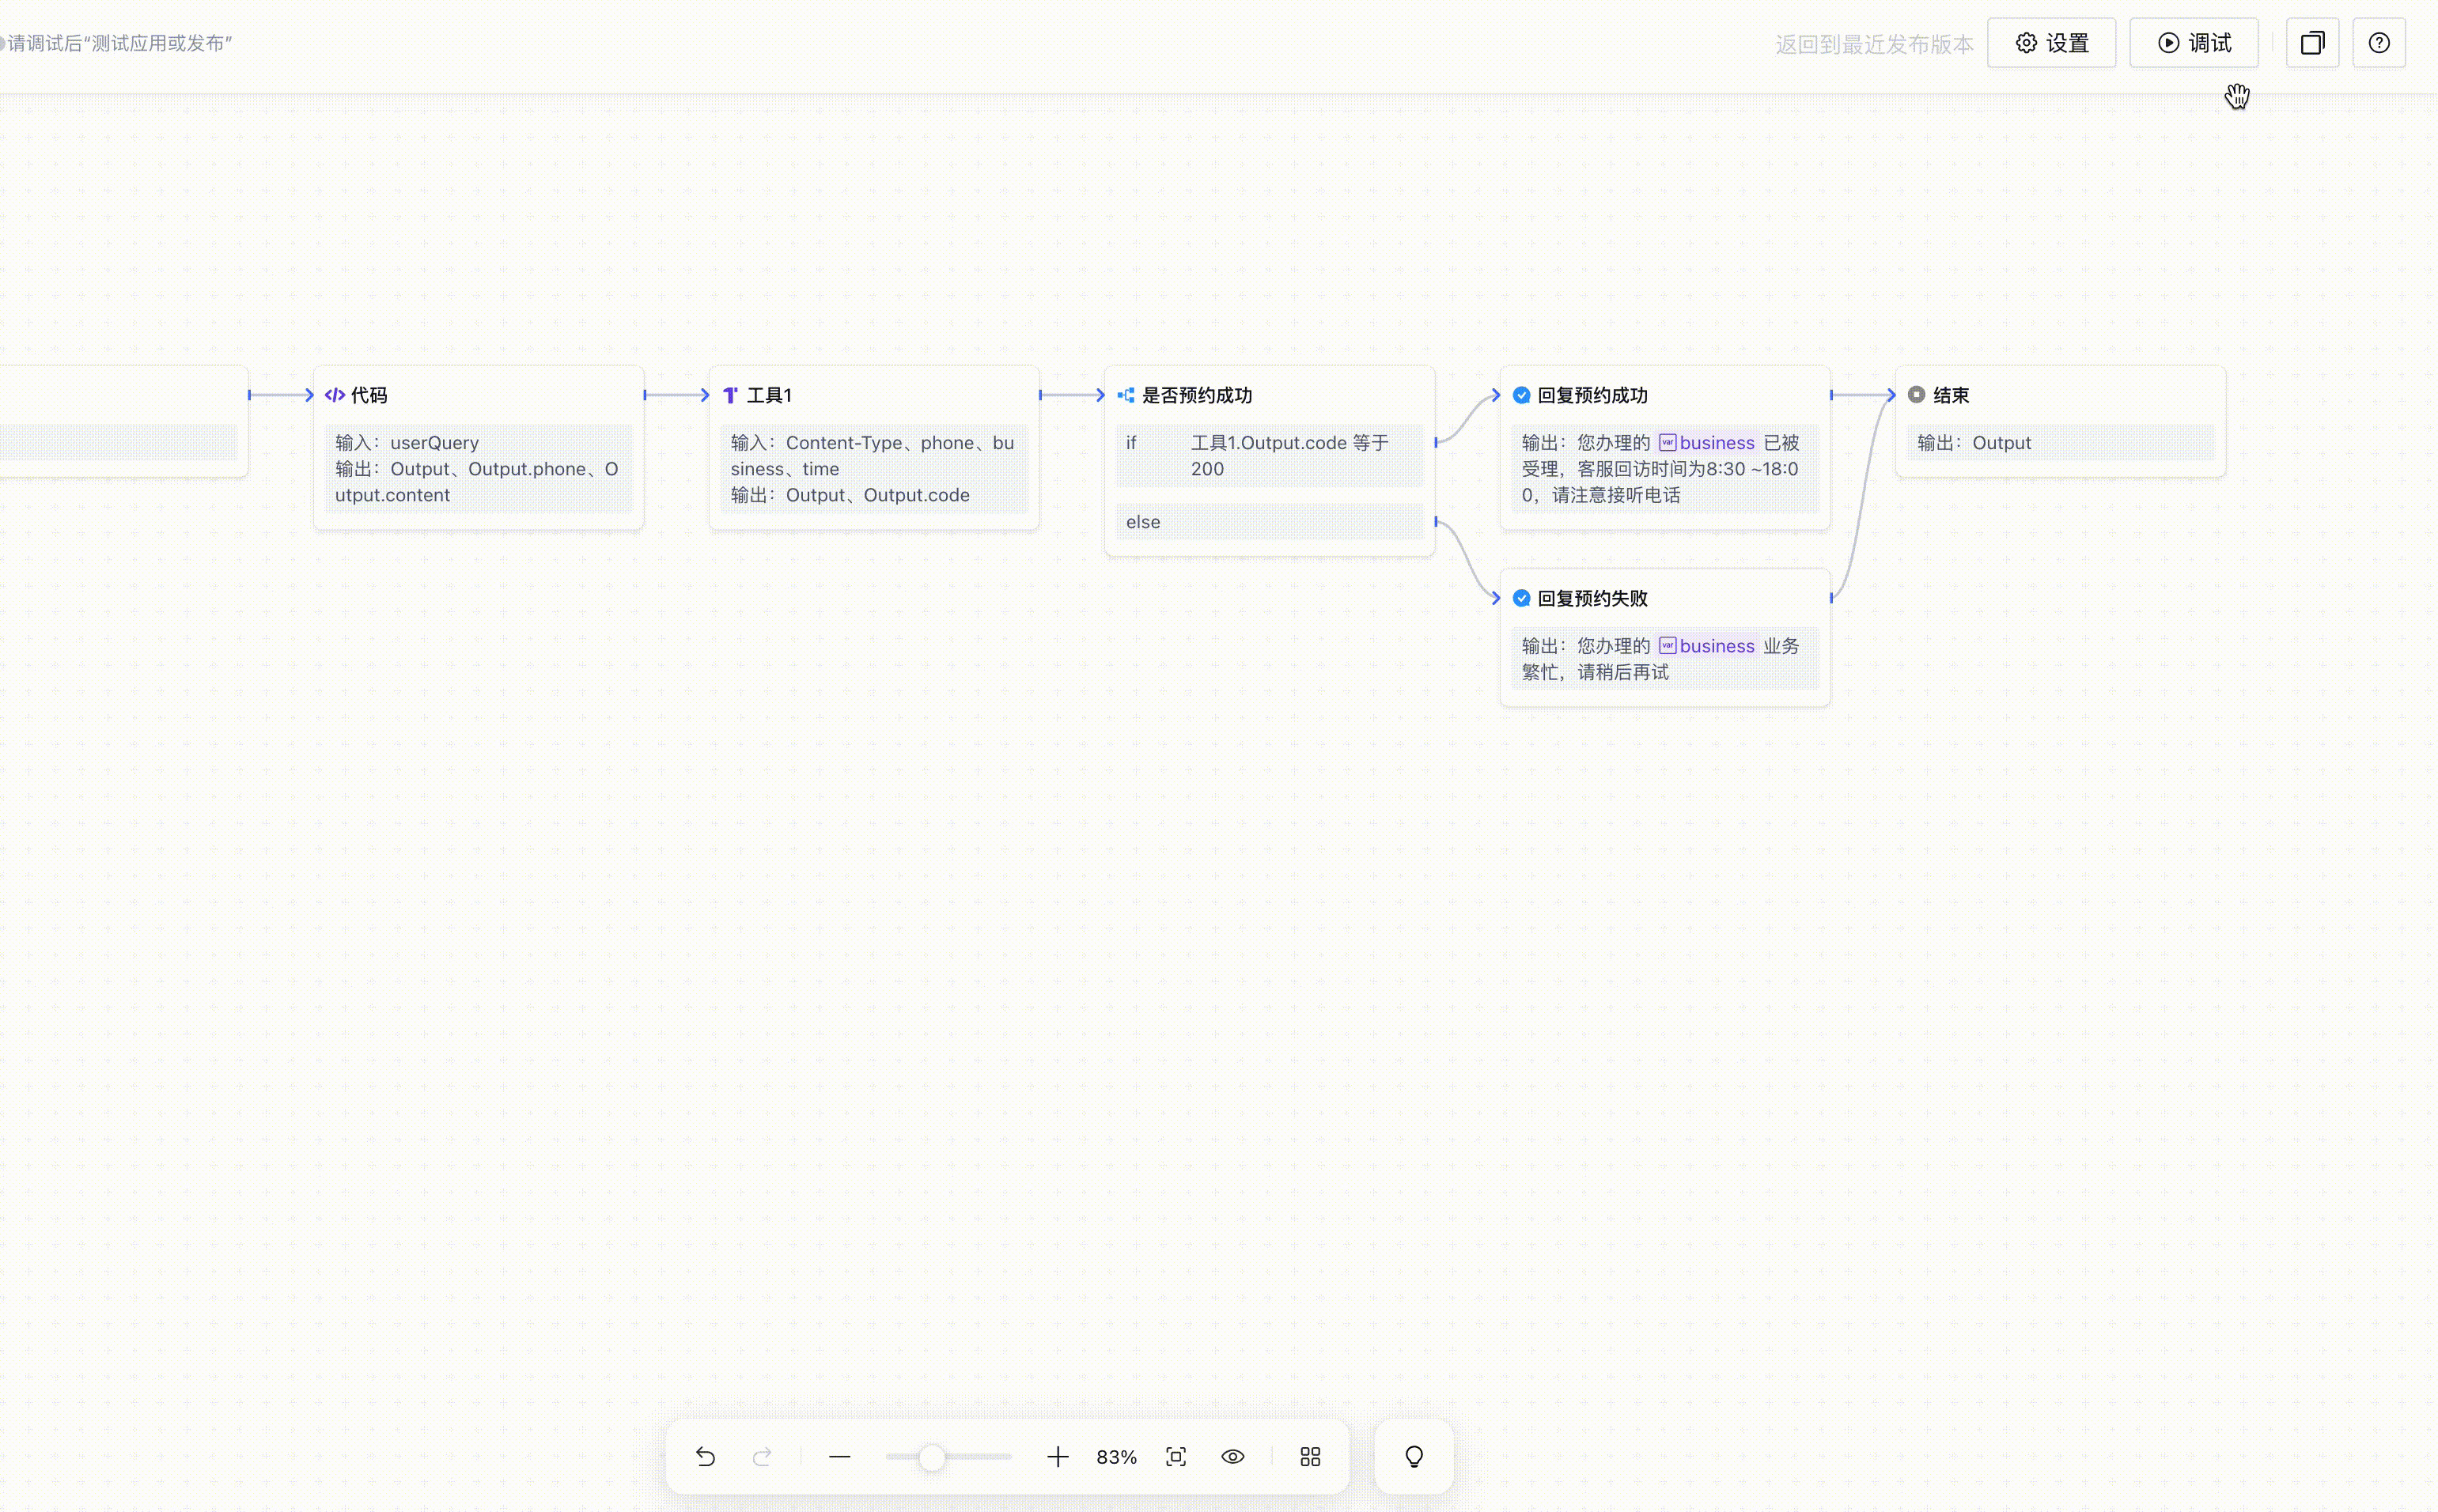The height and width of the screenshot is (1512, 2438).
Task: Toggle the eye preview icon
Action: click(1232, 1457)
